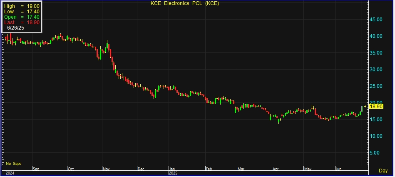Click the latest green candle at the crosshair line
Image resolution: width=395 pixels, height=177 pixels.
pos(362,109)
